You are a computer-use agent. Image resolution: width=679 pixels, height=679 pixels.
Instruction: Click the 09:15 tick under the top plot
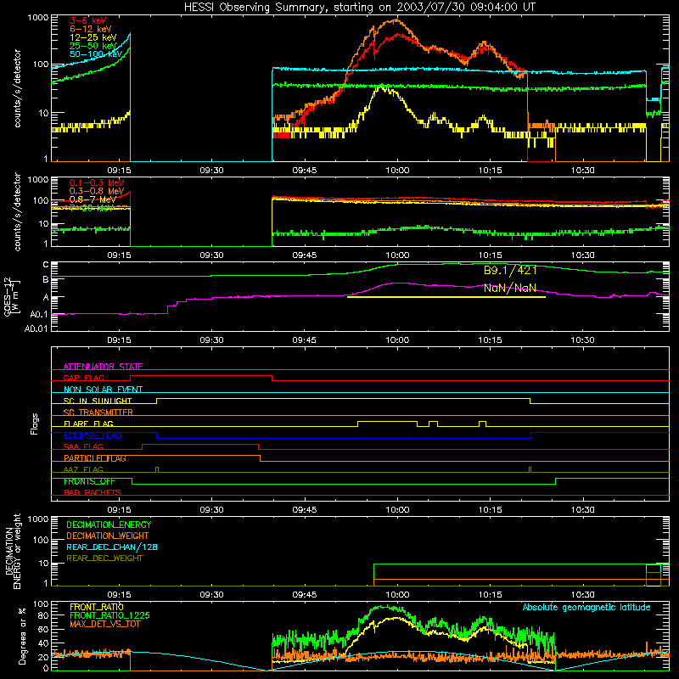click(x=119, y=171)
